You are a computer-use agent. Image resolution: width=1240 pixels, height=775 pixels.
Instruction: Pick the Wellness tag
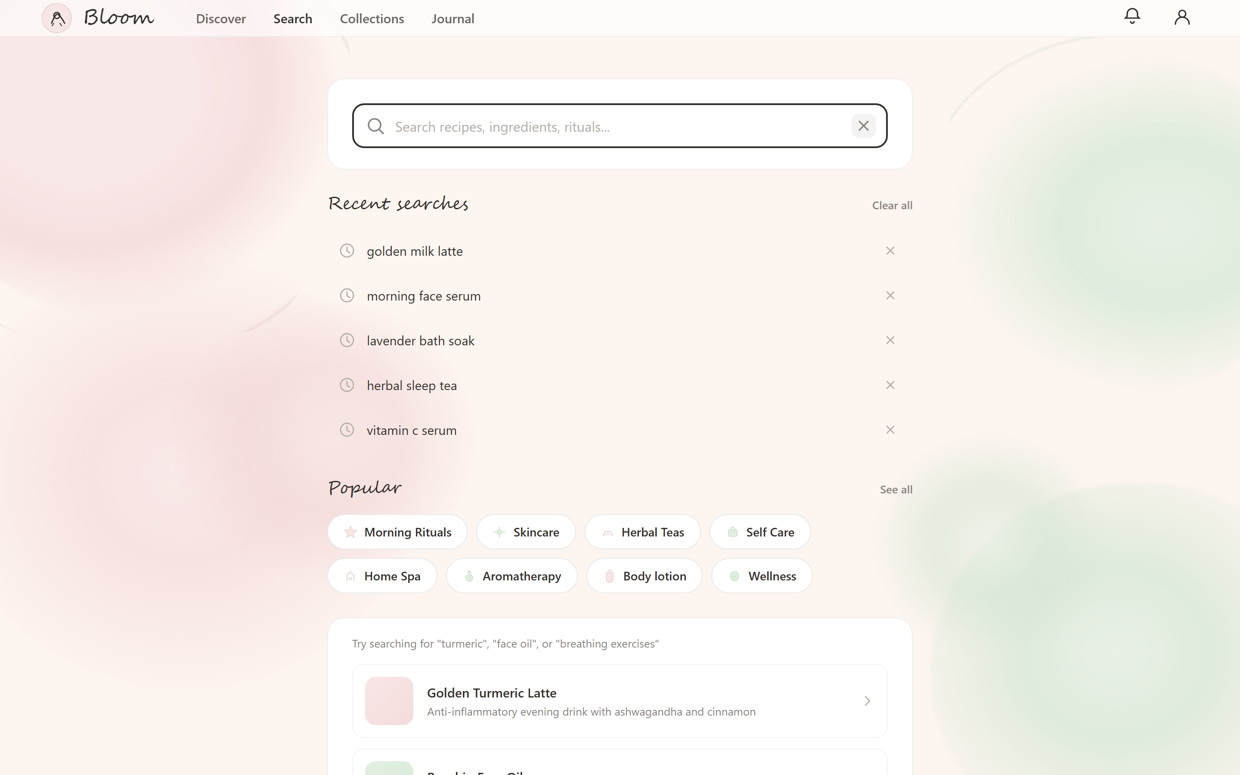pos(761,576)
